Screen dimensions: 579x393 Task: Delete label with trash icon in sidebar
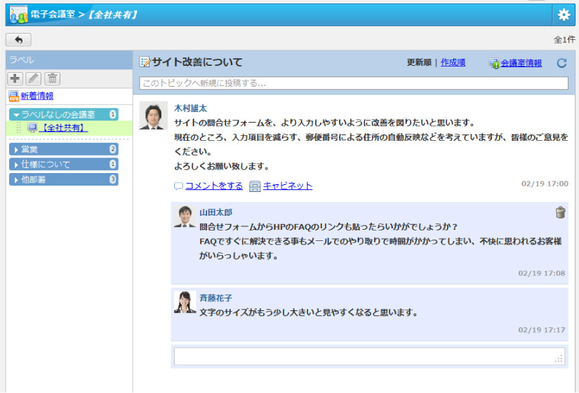coord(53,78)
